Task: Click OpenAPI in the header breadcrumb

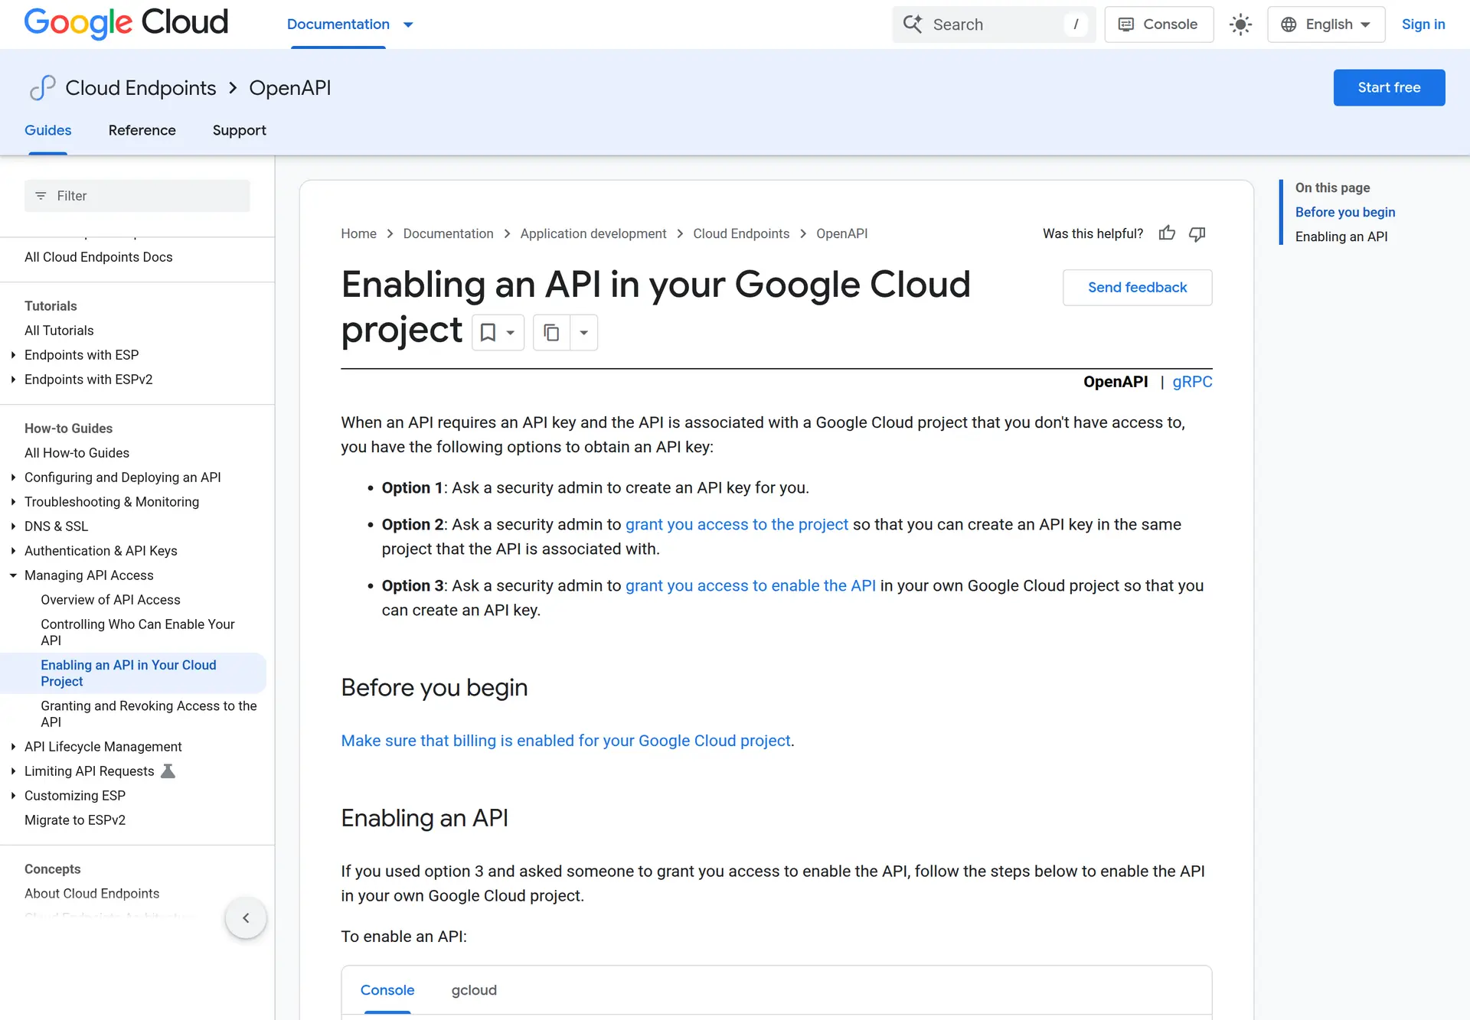Action: point(290,88)
